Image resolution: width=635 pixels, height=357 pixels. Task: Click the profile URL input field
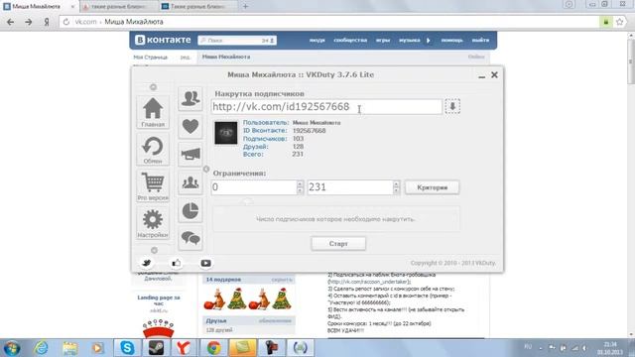coord(326,107)
